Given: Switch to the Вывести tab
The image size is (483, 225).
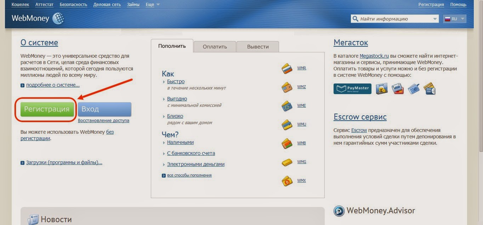Looking at the screenshot, I should point(258,47).
